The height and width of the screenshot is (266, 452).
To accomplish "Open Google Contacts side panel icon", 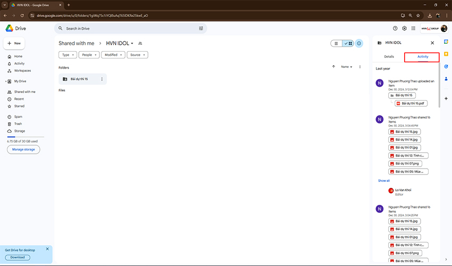I will (446, 79).
